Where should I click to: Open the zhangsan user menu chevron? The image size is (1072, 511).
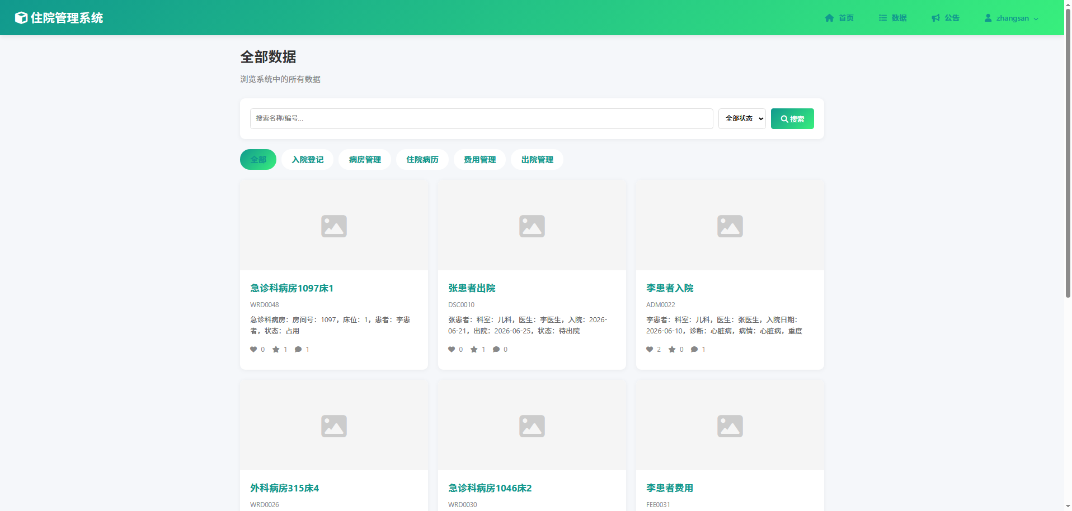(x=1036, y=18)
